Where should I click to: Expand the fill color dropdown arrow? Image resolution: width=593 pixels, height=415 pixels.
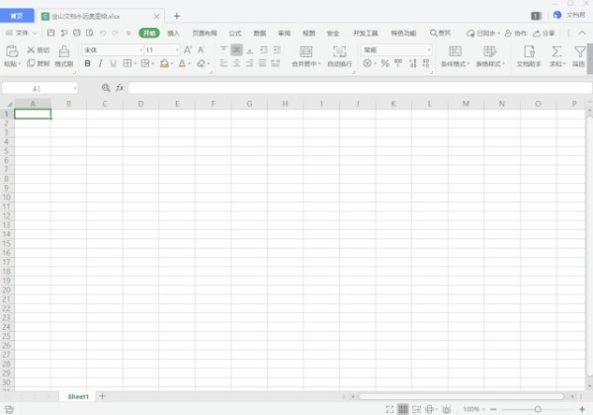click(172, 63)
